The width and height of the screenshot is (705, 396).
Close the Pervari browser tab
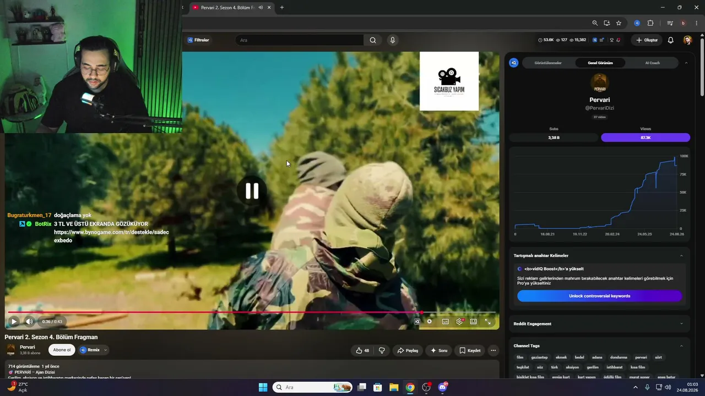269,8
